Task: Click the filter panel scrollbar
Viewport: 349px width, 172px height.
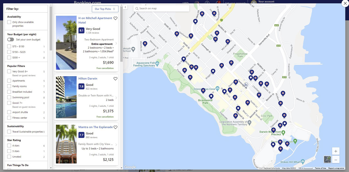Action: [x=51, y=29]
